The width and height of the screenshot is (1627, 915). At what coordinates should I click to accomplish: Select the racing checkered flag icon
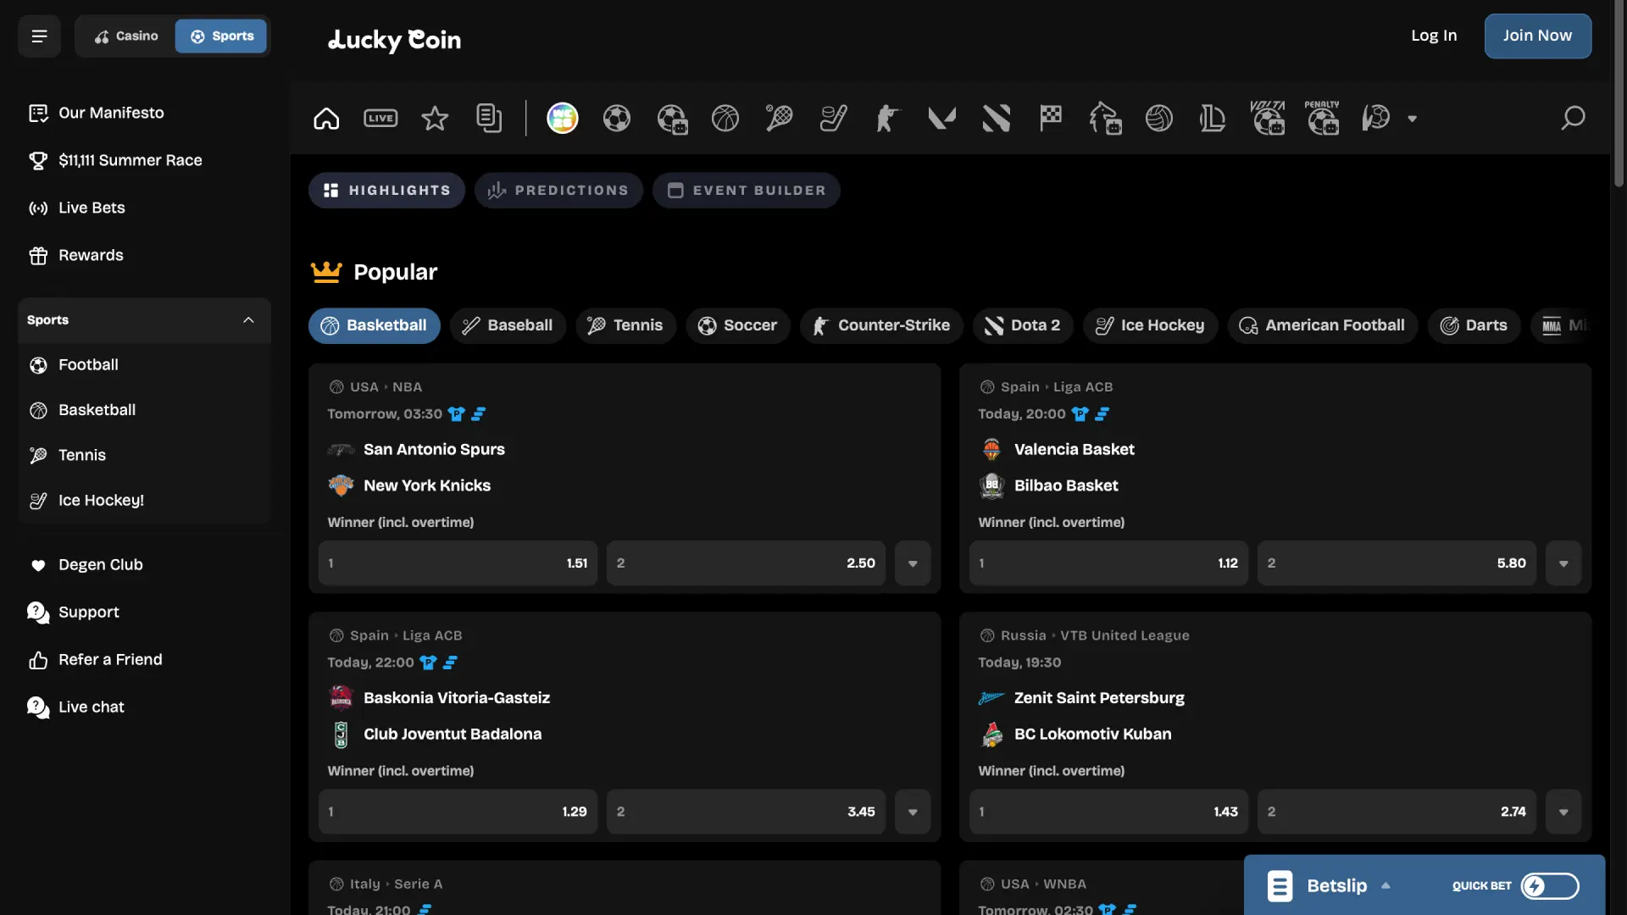coord(1051,119)
